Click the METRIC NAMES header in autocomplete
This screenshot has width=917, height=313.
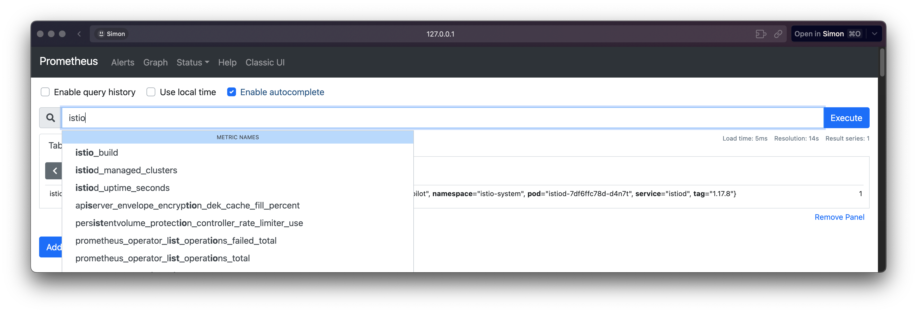(x=238, y=137)
